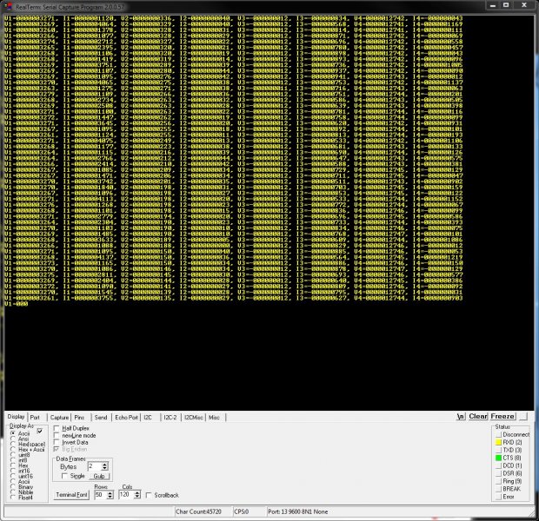Open the Terminal Font dialog button
The width and height of the screenshot is (539, 521).
click(73, 495)
